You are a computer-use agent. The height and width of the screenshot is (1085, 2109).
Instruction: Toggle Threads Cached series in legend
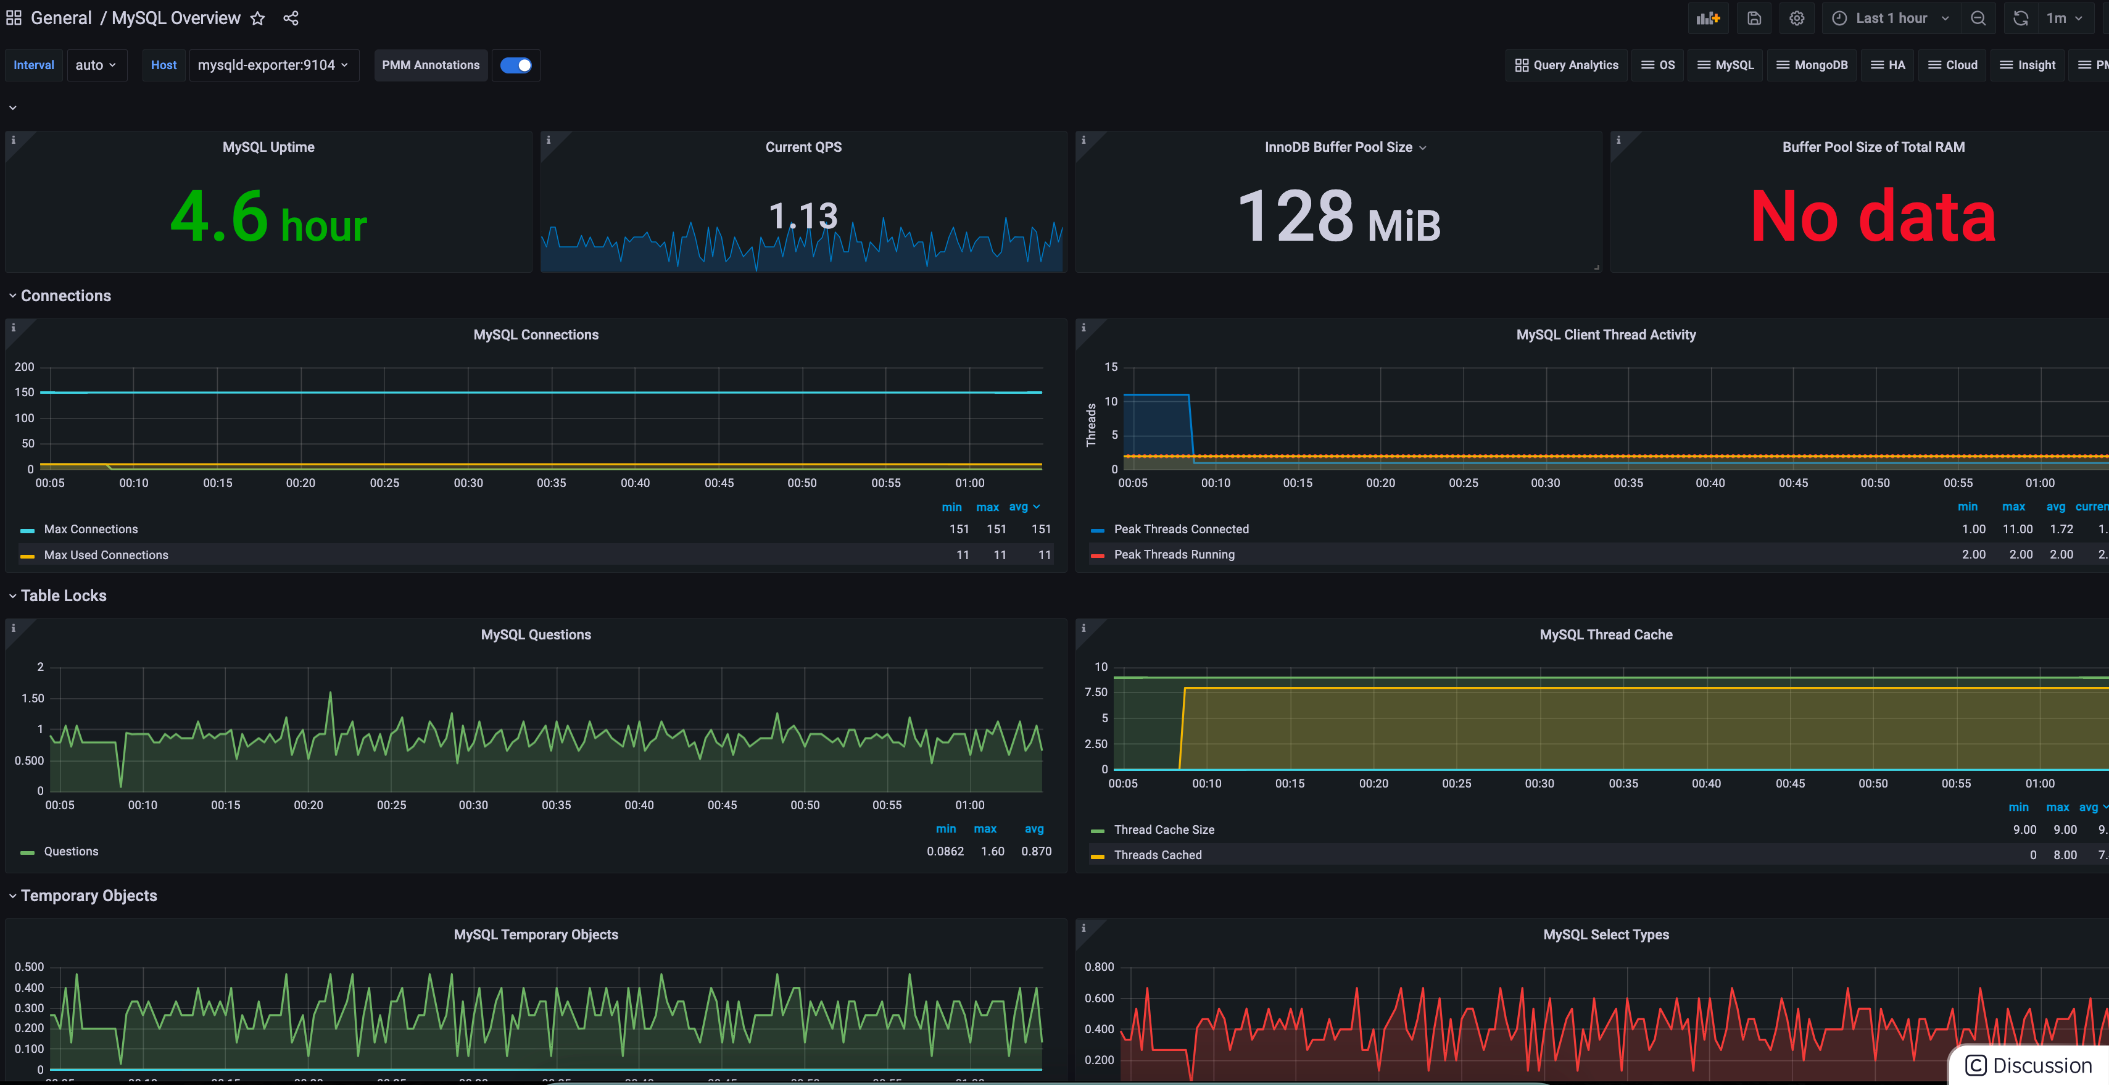(1157, 855)
